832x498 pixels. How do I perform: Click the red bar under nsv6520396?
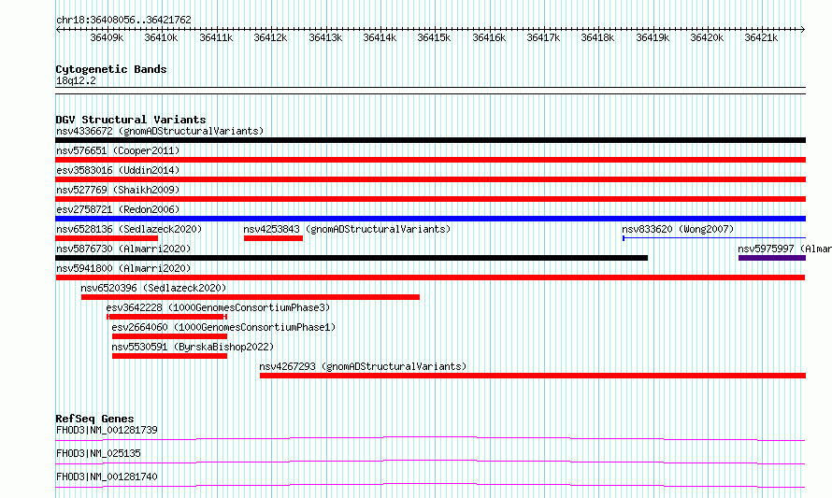point(251,297)
